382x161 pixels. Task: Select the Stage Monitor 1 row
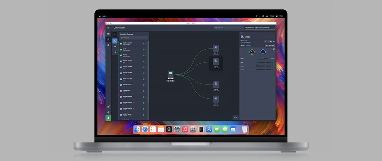pos(133,97)
